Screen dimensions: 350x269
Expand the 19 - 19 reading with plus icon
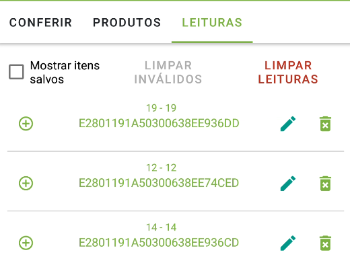pyautogui.click(x=26, y=124)
